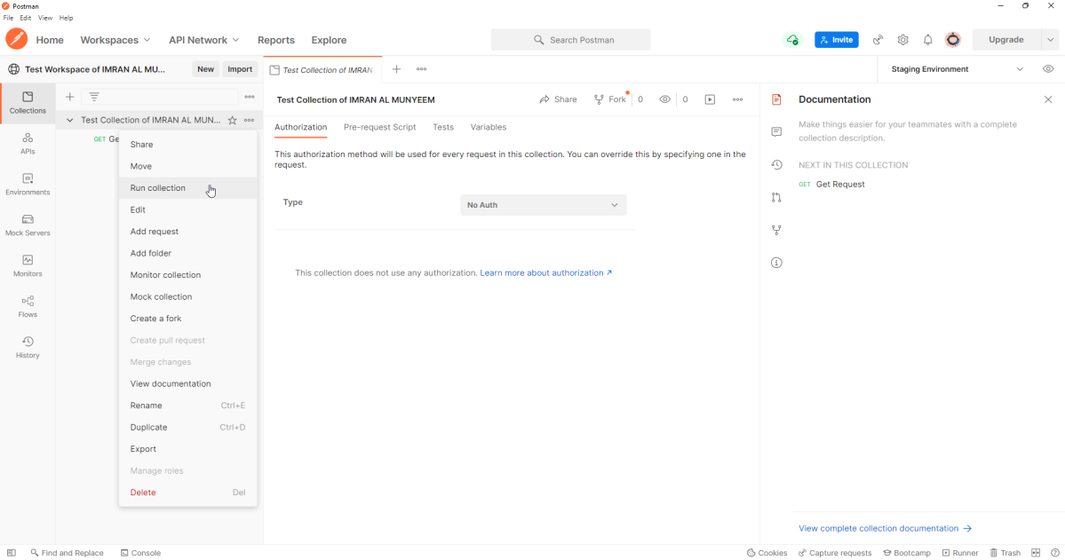Open the settings gear icon
The image size is (1065, 560).
tap(902, 40)
